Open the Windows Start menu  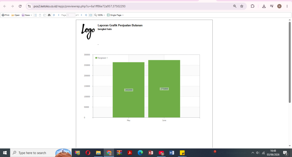pos(5,153)
